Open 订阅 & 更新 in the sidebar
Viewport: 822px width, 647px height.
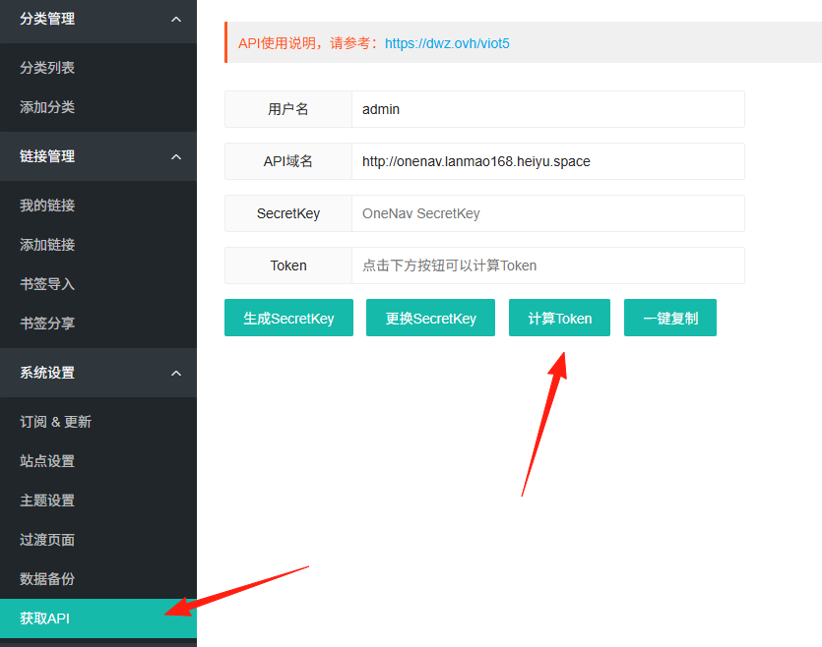55,422
